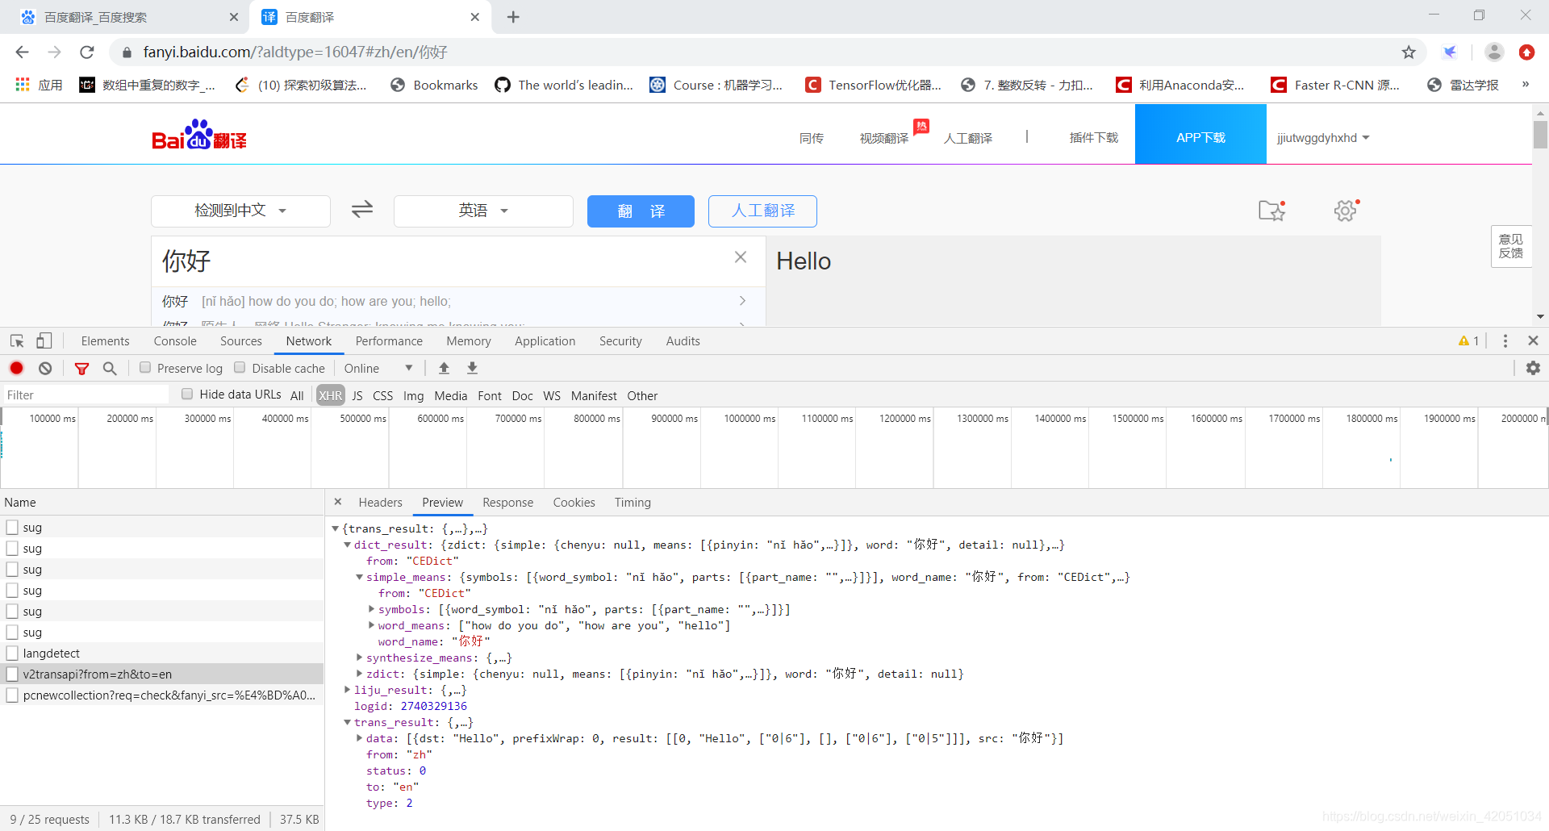1549x831 pixels.
Task: Click the blue 翻译 button
Action: point(641,211)
